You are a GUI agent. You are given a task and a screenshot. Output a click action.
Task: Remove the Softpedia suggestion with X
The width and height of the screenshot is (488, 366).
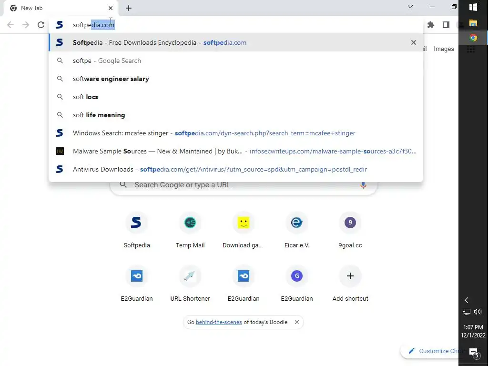click(413, 42)
